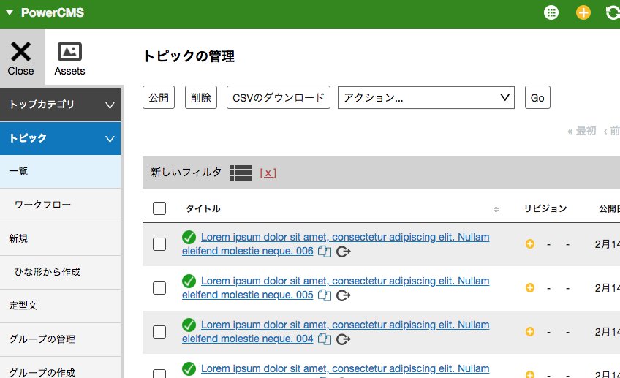The width and height of the screenshot is (620, 378).
Task: Select ワークフロー in the sidebar
Action: tap(60, 205)
